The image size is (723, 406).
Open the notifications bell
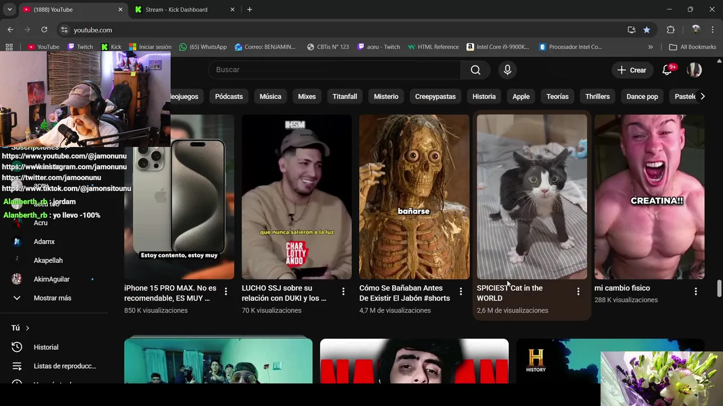668,70
